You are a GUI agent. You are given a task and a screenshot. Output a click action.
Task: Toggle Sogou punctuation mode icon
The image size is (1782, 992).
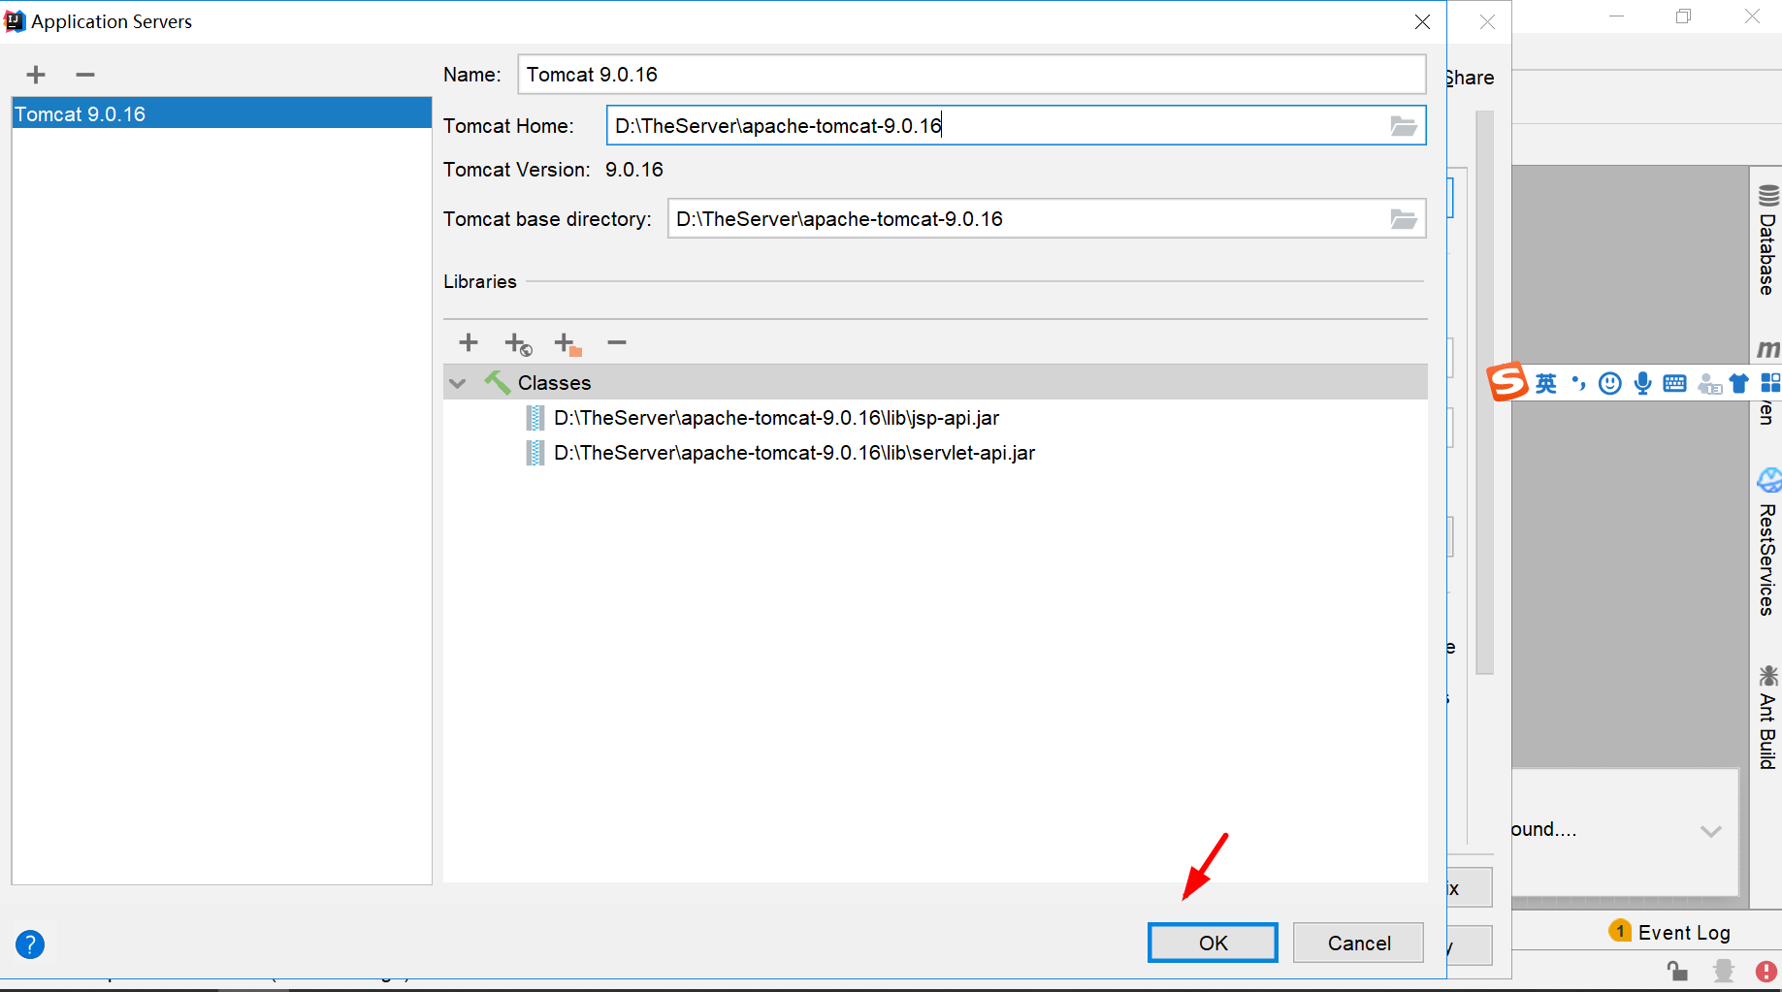click(x=1578, y=383)
